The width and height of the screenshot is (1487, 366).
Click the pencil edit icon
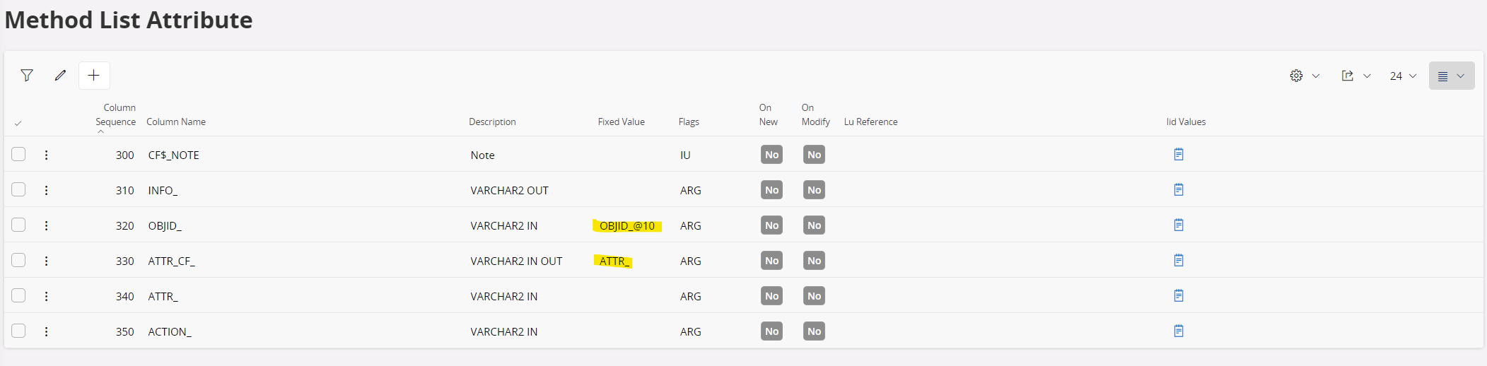(x=60, y=76)
